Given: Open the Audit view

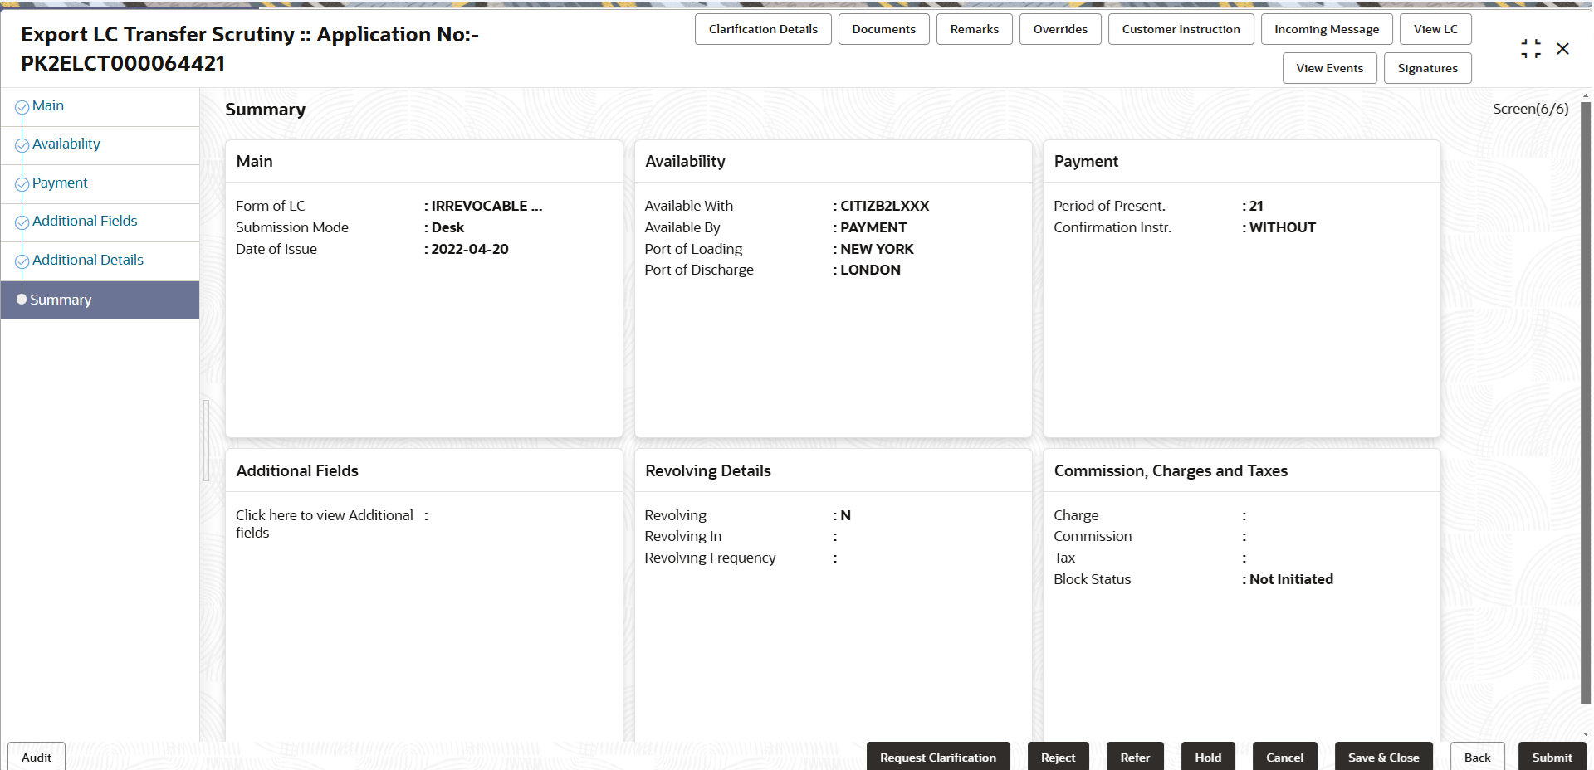Looking at the screenshot, I should 37,757.
